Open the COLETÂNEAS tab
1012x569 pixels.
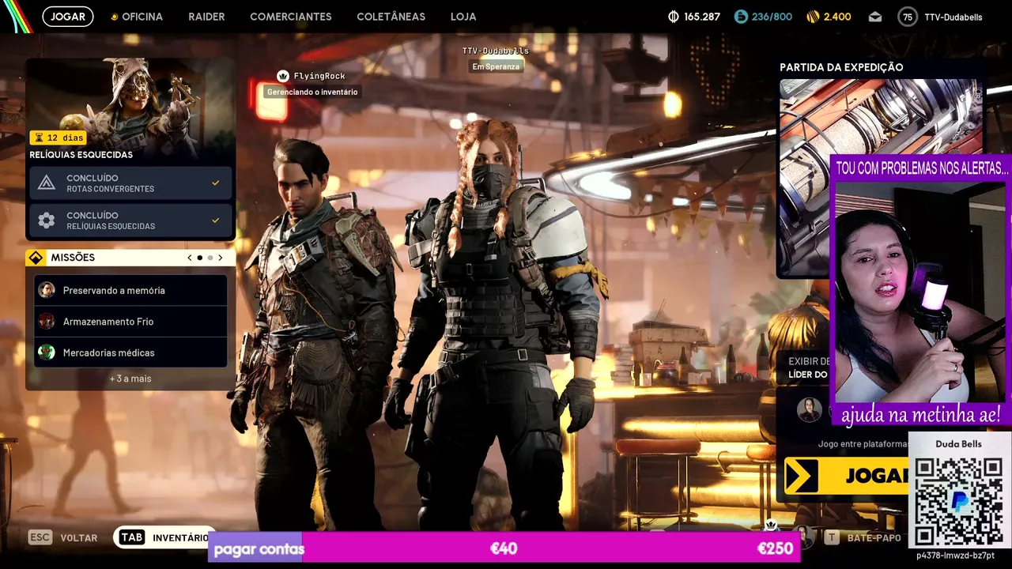point(391,17)
